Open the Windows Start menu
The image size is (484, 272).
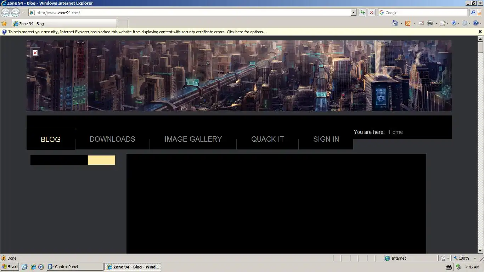10,267
